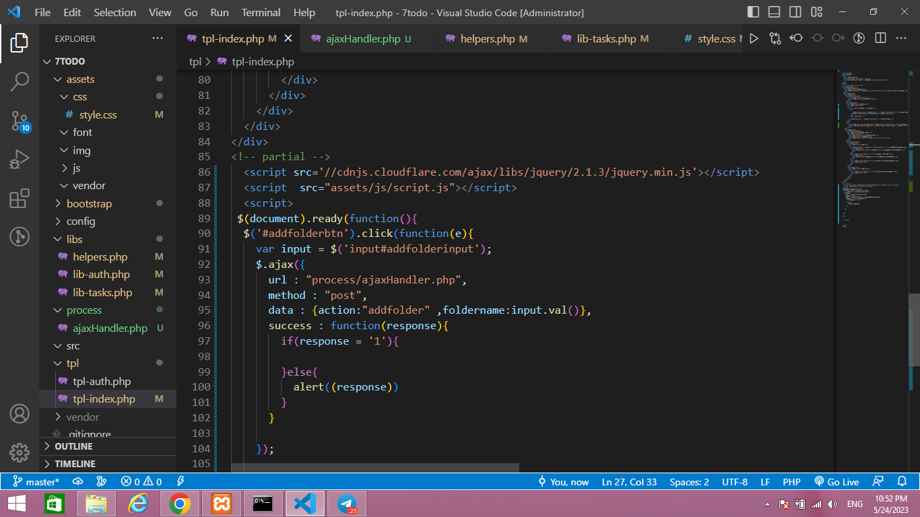This screenshot has width=920, height=517.
Task: Collapse the css folder
Action: [x=108, y=97]
